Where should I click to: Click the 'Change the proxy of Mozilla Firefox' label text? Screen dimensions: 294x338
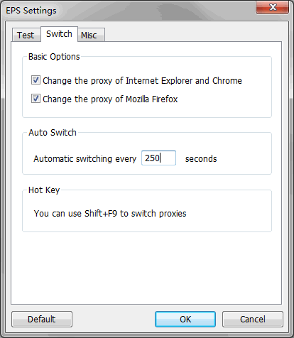(110, 99)
